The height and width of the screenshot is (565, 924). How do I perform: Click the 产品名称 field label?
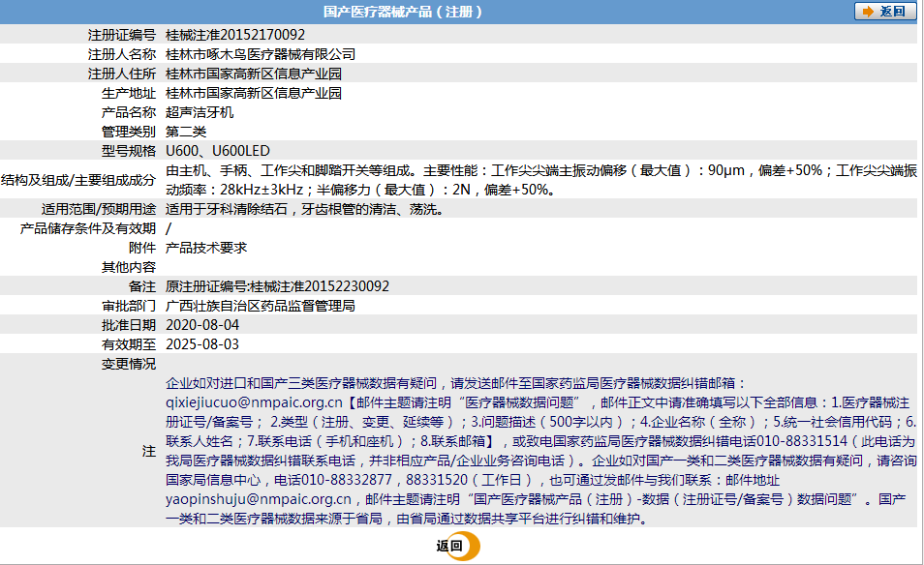129,112
